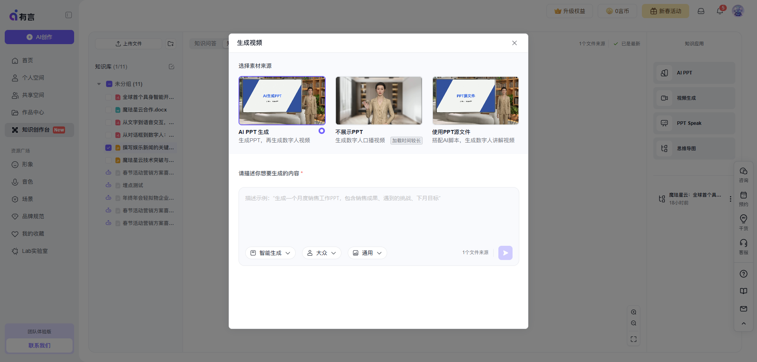Open the 预约 booking icon

click(x=744, y=198)
